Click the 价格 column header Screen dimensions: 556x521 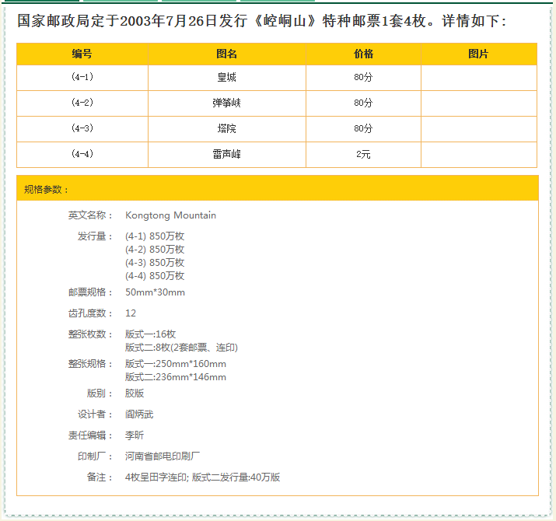coord(363,54)
